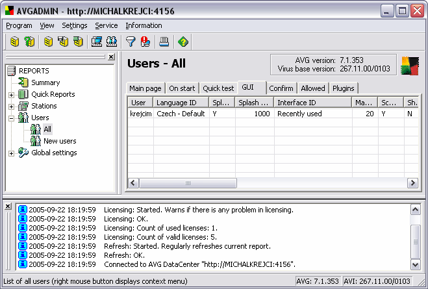Select the krejcim user cell
Screen dimensions: 428x289
click(x=140, y=114)
